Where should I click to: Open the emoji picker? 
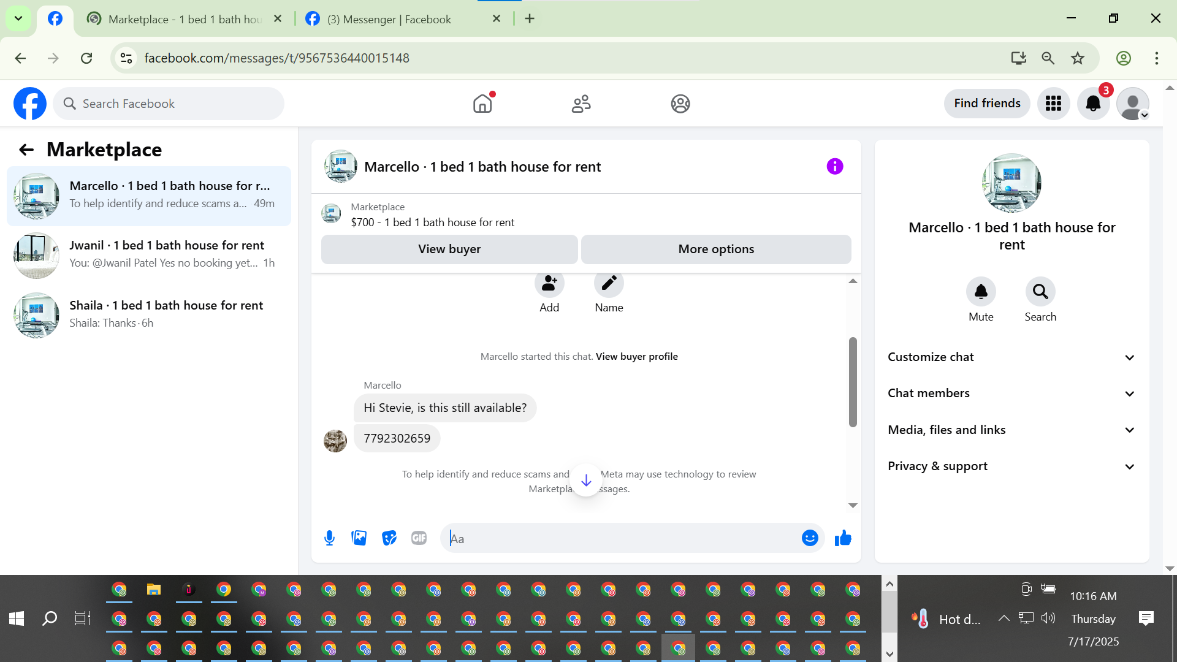[x=810, y=538]
